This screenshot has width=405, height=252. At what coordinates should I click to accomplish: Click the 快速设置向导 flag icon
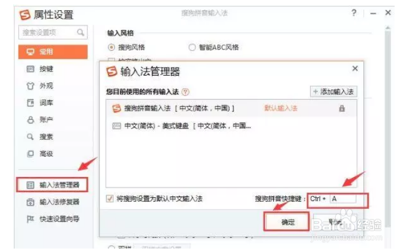point(31,219)
